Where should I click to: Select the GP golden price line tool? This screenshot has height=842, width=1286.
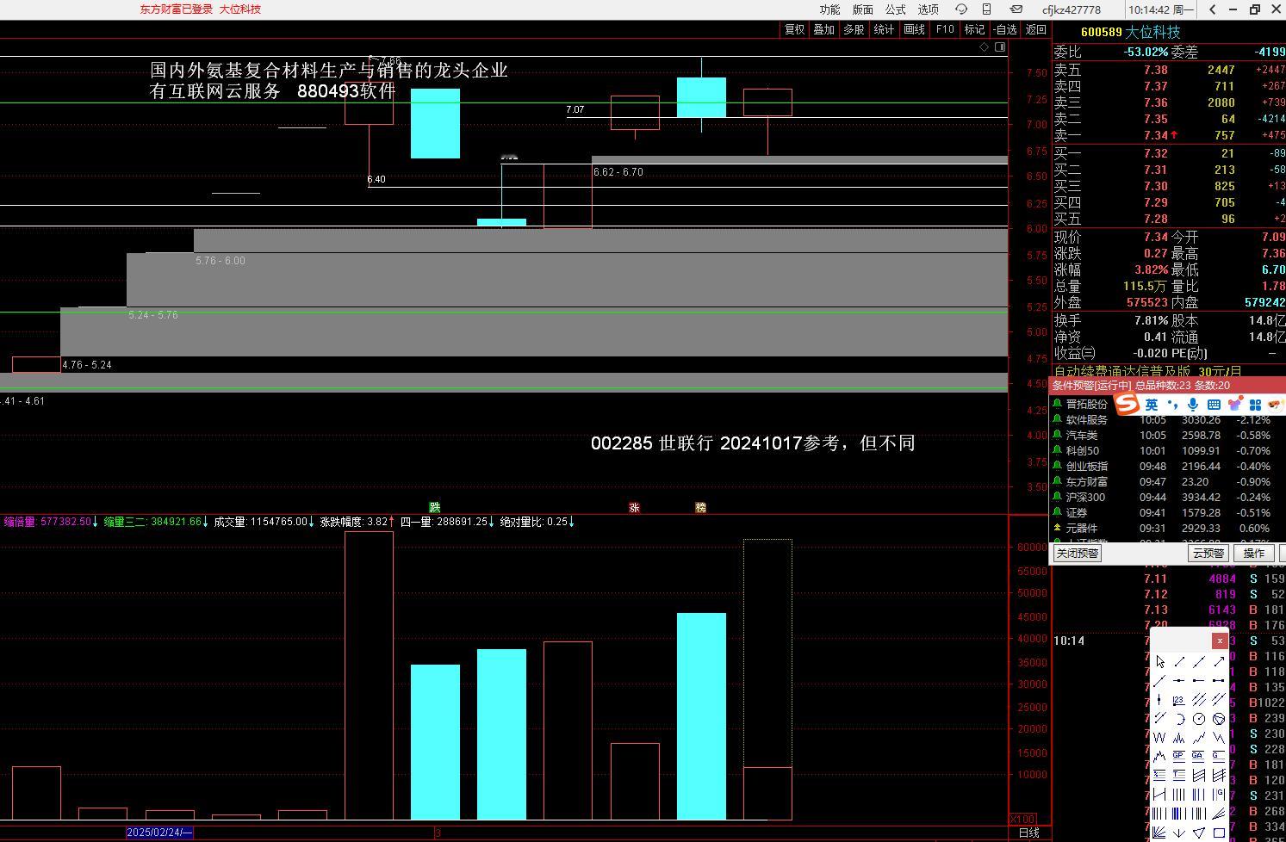1179,756
